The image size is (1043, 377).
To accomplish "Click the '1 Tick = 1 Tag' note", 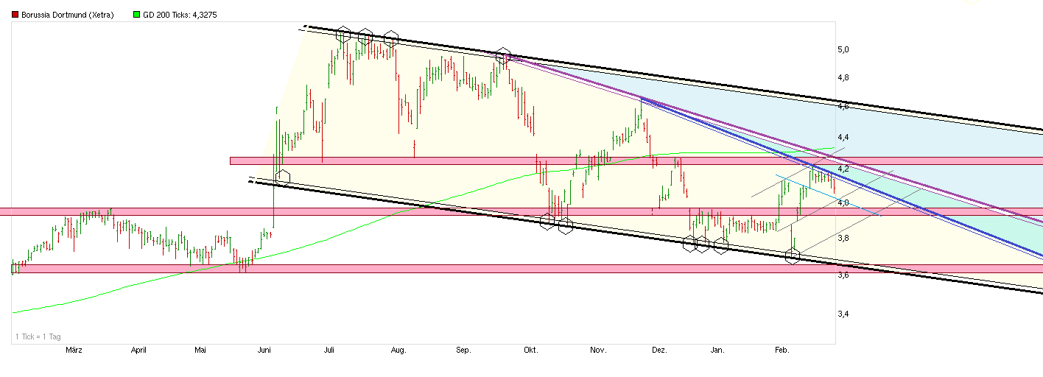I will point(38,337).
